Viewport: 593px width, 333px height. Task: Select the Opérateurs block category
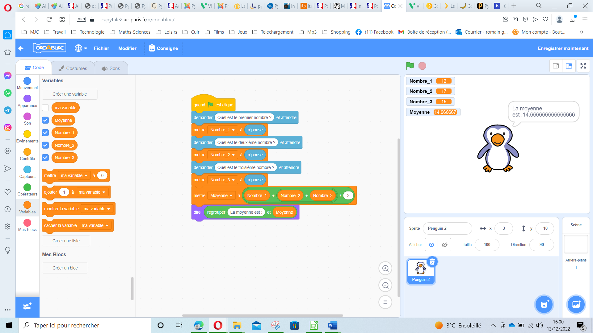[27, 190]
